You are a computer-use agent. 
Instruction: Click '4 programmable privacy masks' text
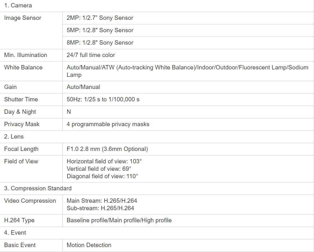[x=108, y=124]
